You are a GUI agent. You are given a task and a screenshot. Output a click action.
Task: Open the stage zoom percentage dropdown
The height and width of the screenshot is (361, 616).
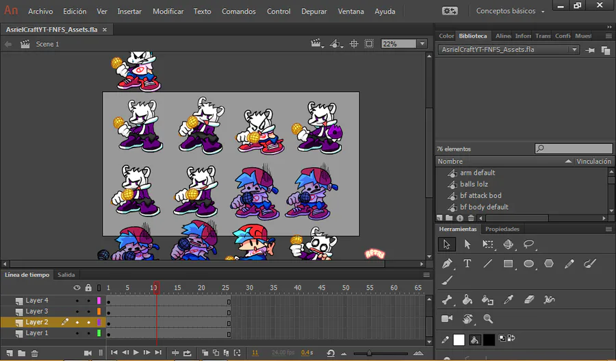click(x=422, y=44)
